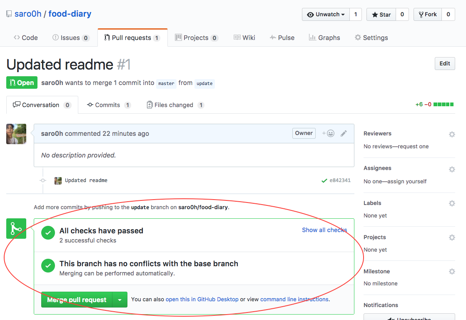Click 'assign yourself' link

(407, 181)
